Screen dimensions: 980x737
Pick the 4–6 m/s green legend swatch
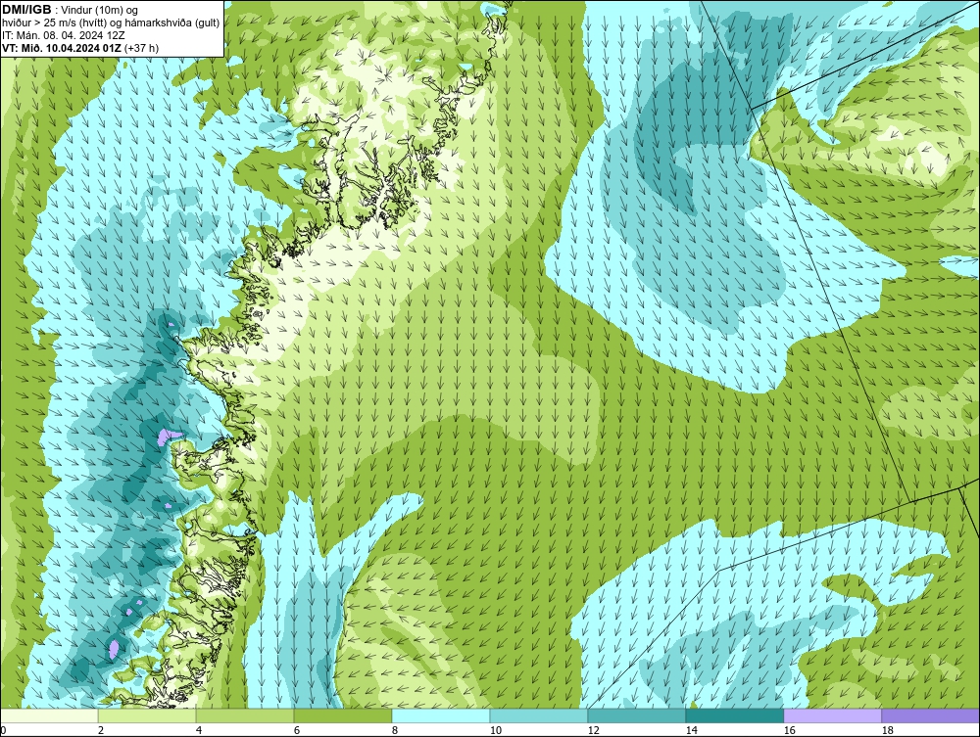(x=245, y=715)
